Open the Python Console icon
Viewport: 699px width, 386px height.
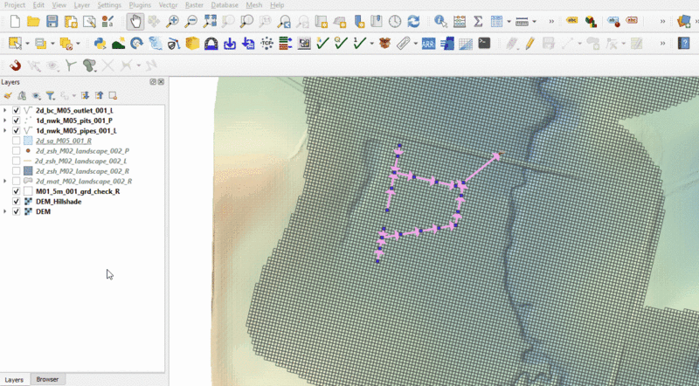(99, 42)
